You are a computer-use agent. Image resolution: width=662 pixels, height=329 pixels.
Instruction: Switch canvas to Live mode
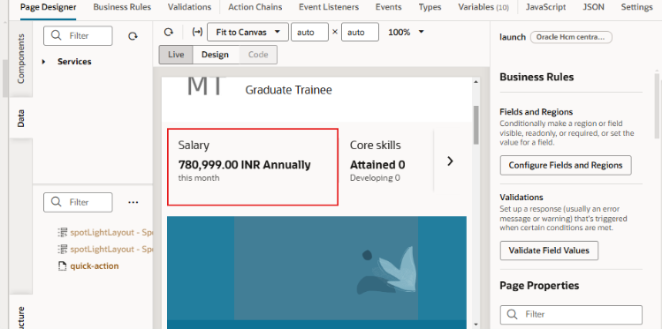(176, 55)
